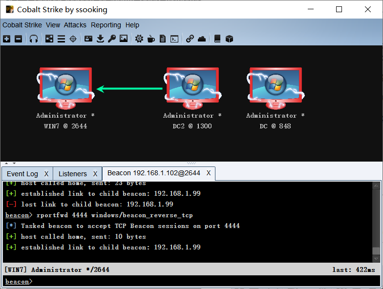Click the chain link Host File icon
Viewport: 383px width, 289px height.
[x=190, y=39]
